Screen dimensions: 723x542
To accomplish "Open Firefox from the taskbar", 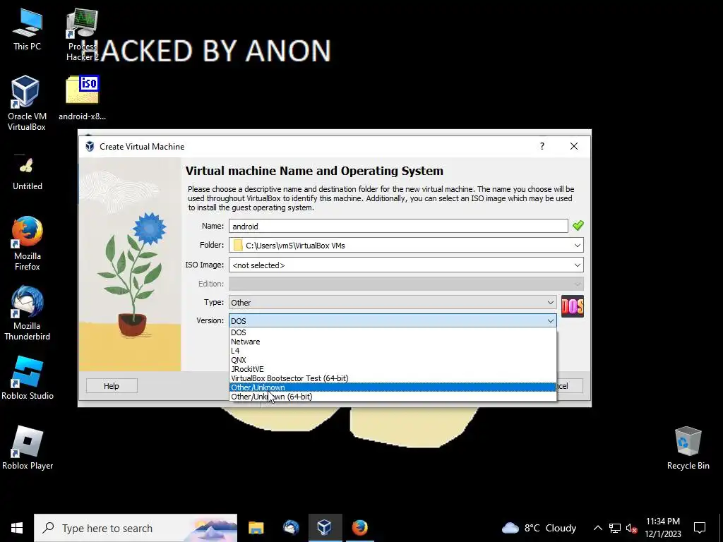I will coord(359,528).
